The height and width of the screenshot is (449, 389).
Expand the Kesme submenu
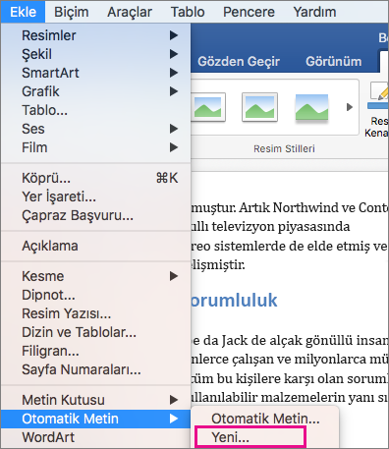click(95, 276)
